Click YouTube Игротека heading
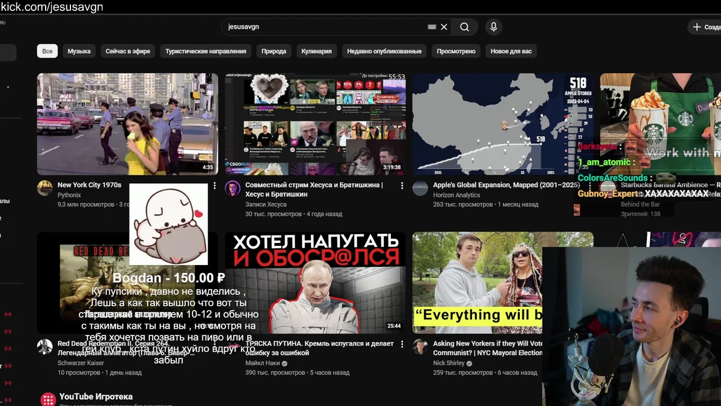This screenshot has width=721, height=406. tap(96, 396)
